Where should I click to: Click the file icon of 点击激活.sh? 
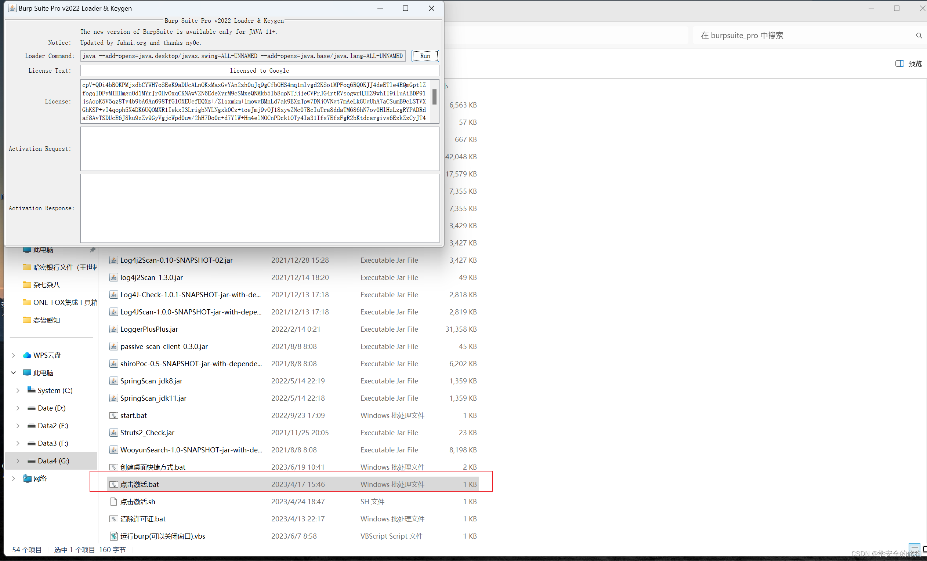pos(113,502)
